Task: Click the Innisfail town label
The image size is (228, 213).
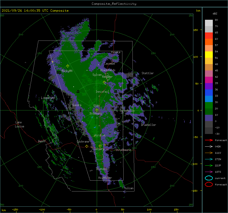Action: click(102, 92)
